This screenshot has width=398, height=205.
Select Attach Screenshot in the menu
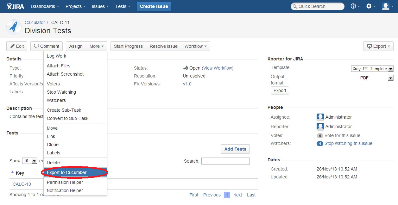point(75,74)
